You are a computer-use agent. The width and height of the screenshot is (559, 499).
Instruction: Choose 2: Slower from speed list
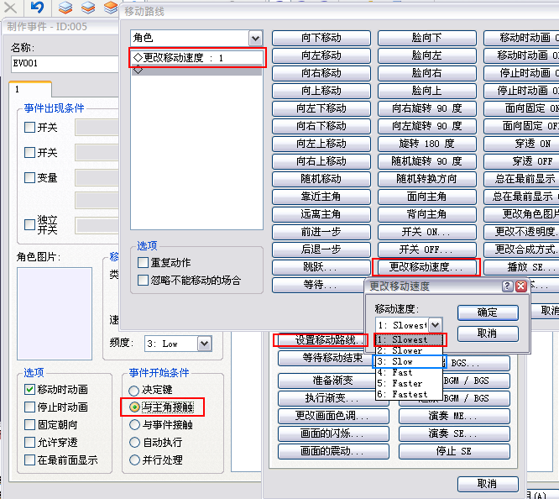410,350
